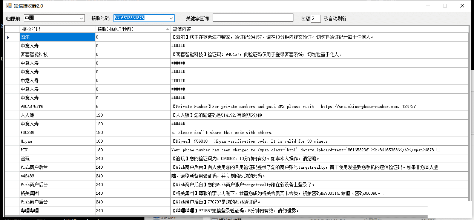Select the 980A875FF6 sender cell
The image size is (474, 220).
[57, 106]
